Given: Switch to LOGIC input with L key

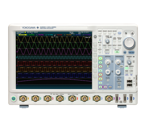Looking at the screenshot, I should point(105,87).
